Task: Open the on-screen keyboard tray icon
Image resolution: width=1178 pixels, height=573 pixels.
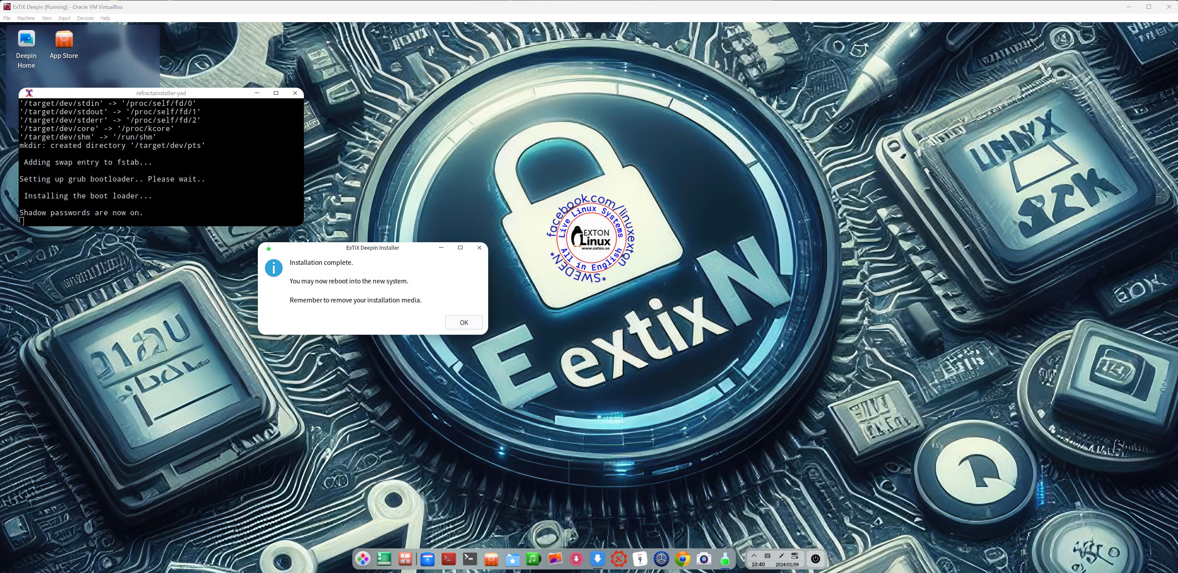Action: 767,556
